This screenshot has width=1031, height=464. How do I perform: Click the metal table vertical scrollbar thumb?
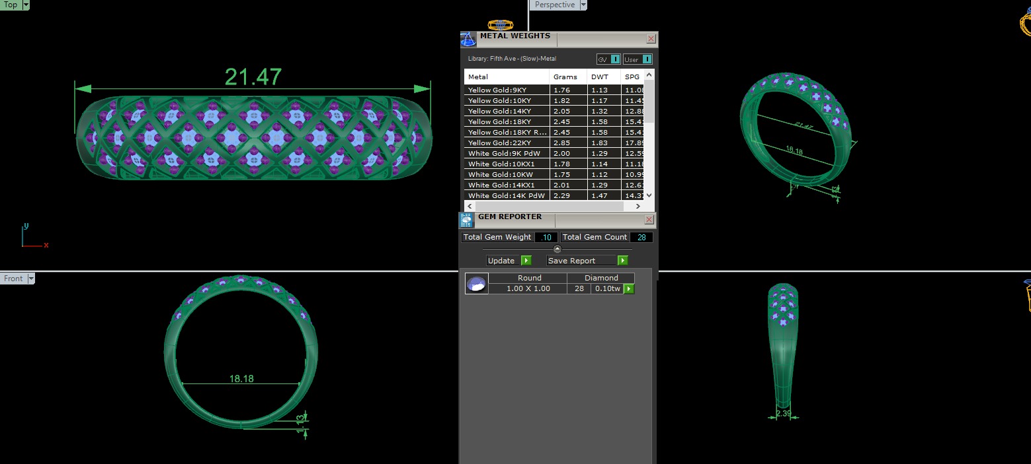tap(649, 101)
